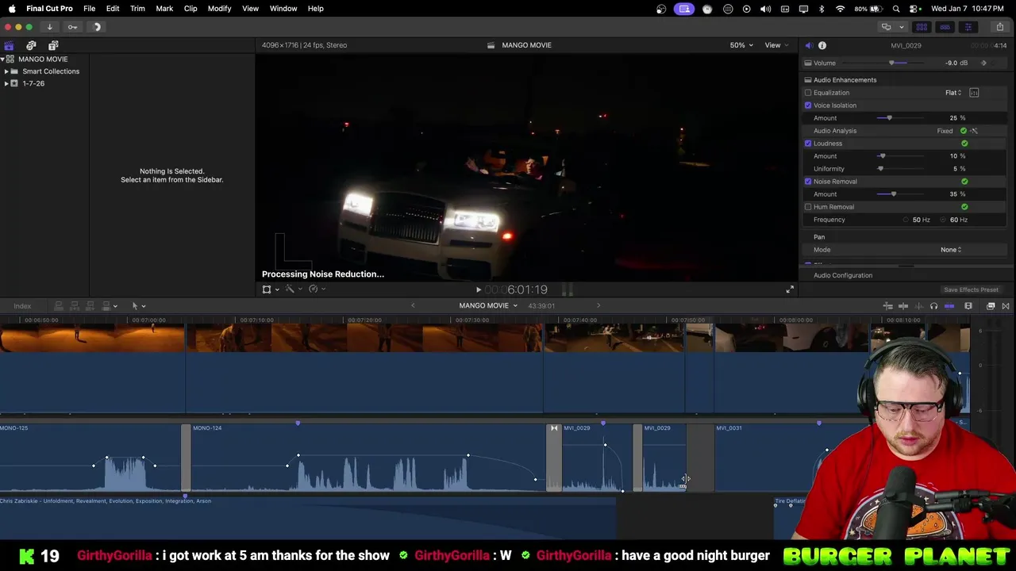Add a keyframe for Volume
This screenshot has height=571, width=1016.
[983, 63]
